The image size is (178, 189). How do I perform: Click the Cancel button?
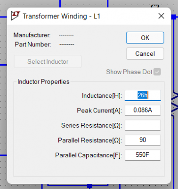tap(145, 53)
